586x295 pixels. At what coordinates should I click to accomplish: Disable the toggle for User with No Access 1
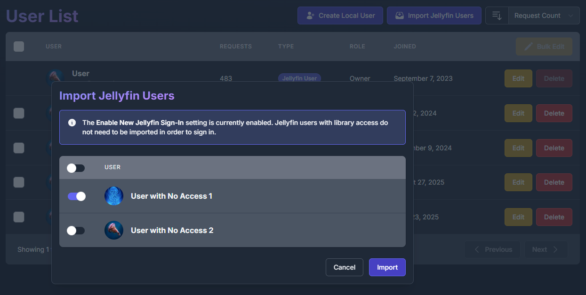coord(76,196)
